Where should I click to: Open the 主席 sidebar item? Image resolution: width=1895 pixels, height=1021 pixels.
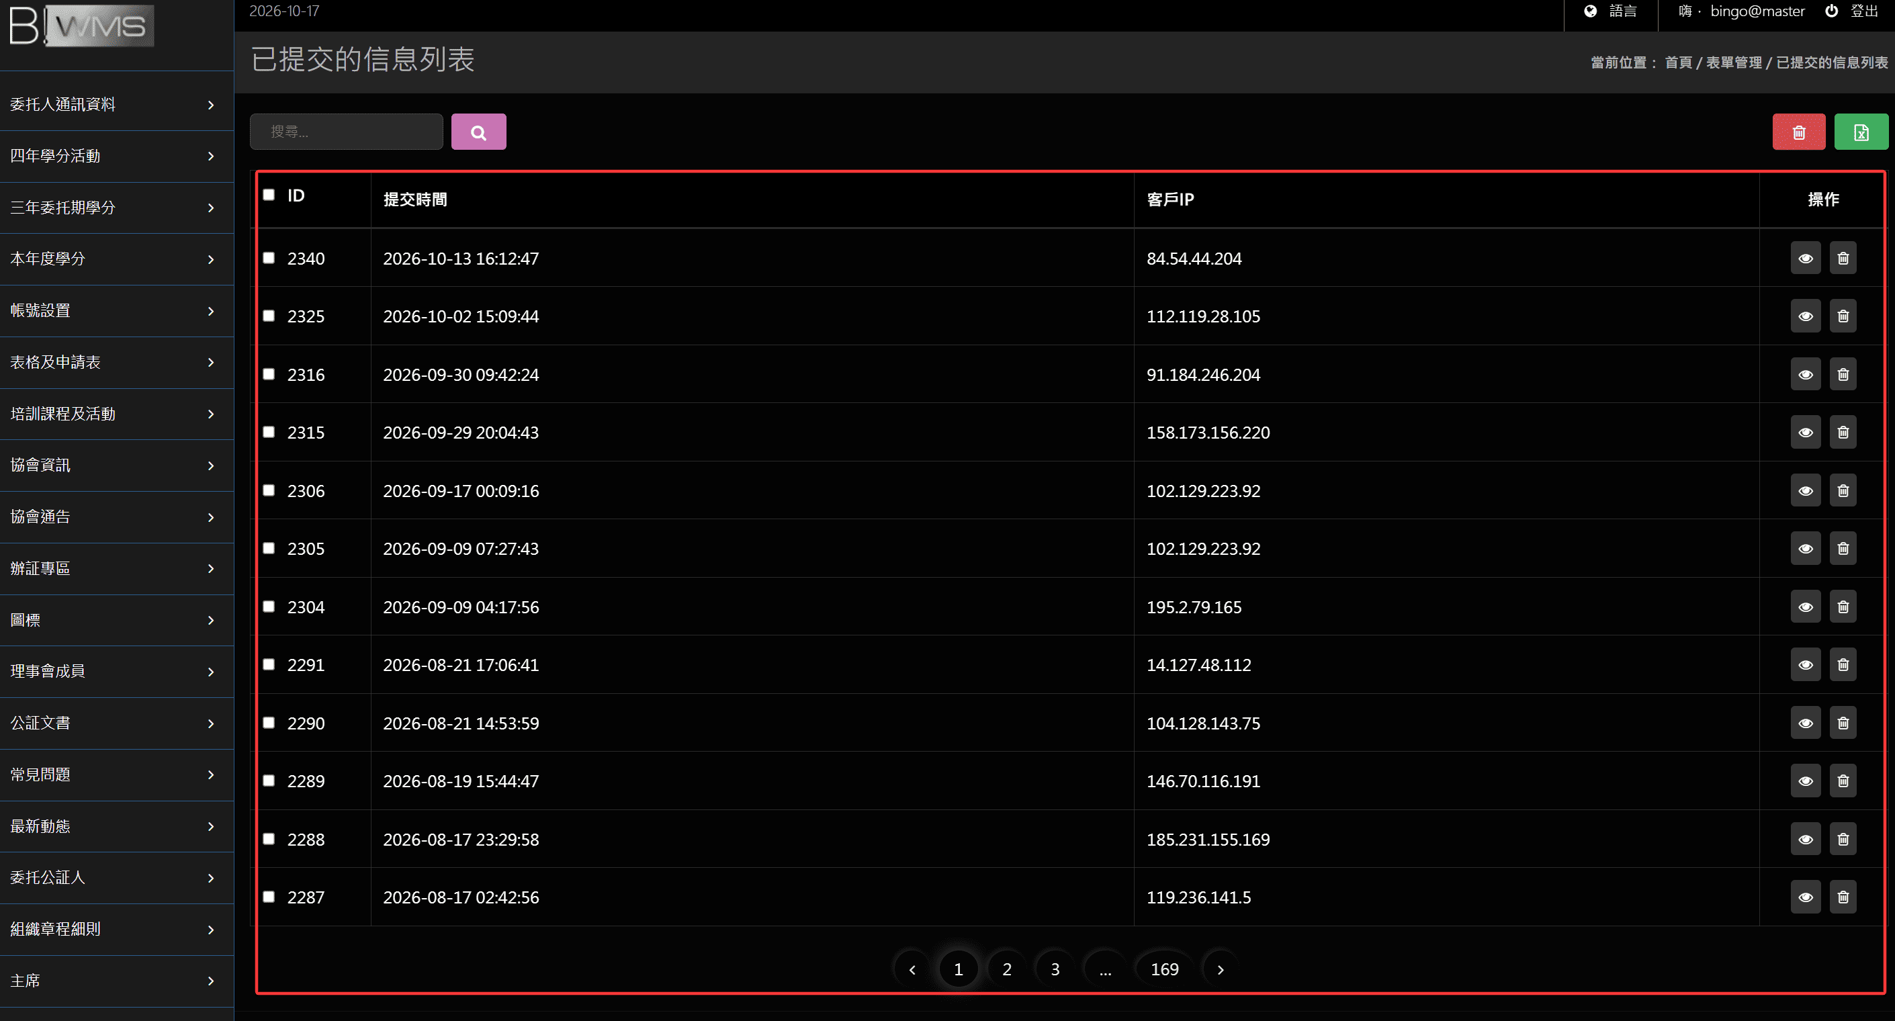(x=117, y=981)
